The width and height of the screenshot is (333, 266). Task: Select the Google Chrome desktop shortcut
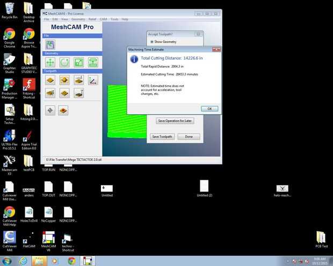point(10,38)
